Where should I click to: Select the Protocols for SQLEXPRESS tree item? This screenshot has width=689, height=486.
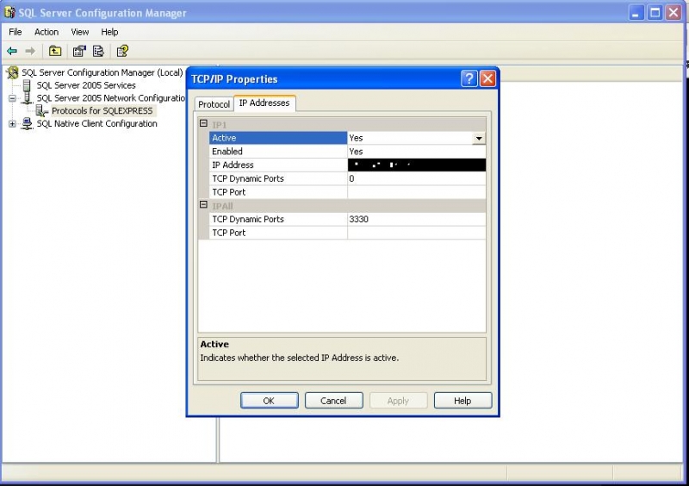(102, 110)
